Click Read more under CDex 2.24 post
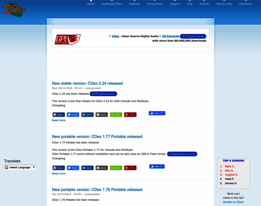This screenshot has width=261, height=206. 59,120
